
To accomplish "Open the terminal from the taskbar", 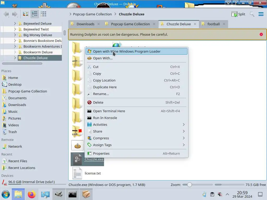I will [72, 194].
